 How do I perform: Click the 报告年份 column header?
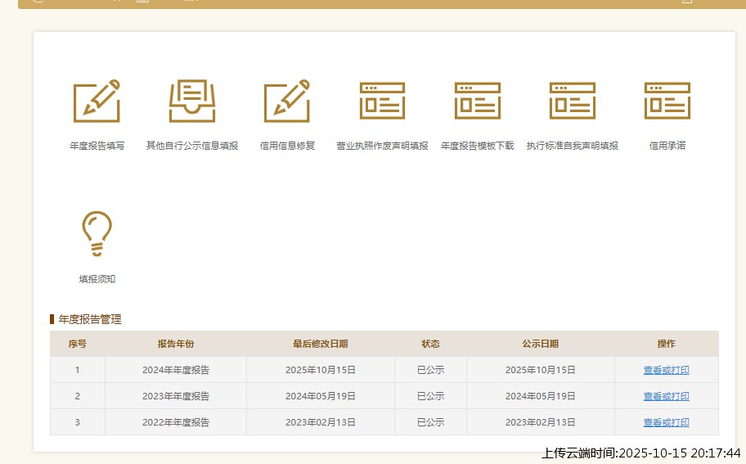pyautogui.click(x=176, y=344)
